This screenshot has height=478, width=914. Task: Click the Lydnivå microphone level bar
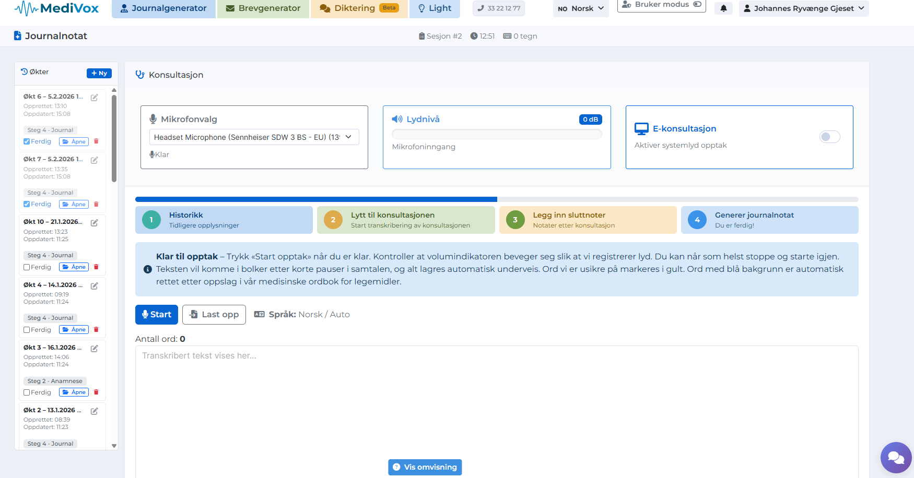496,135
